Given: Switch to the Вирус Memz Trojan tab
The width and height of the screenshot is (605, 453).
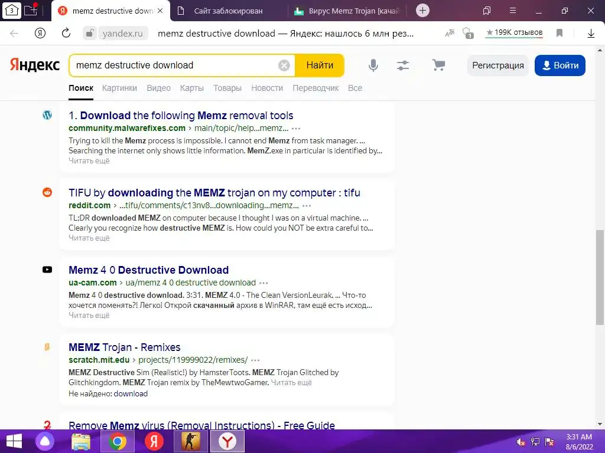Looking at the screenshot, I should pos(349,11).
